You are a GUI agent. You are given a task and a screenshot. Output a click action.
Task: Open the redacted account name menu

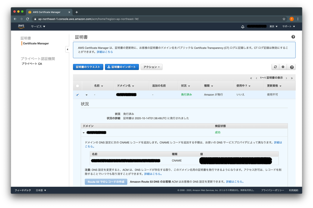[x=257, y=26]
